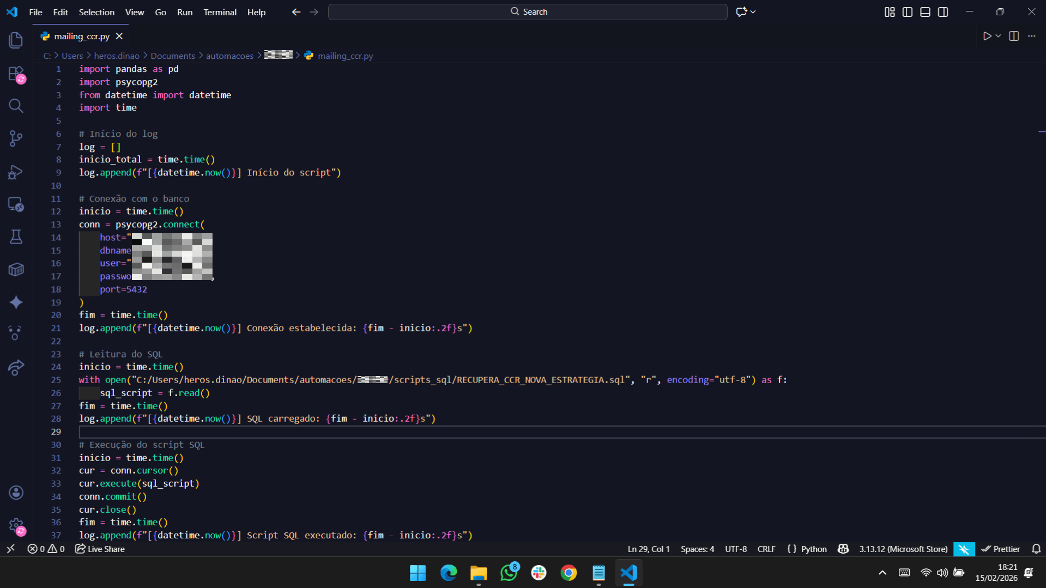1046x588 pixels.
Task: Open the Extensions view icon
Action: pos(16,74)
